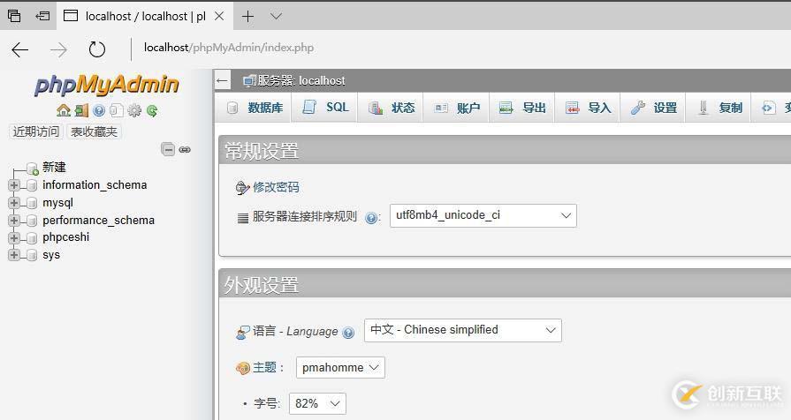791x420 pixels.
Task: Reload navigation panel green refresh icon
Action: click(152, 110)
